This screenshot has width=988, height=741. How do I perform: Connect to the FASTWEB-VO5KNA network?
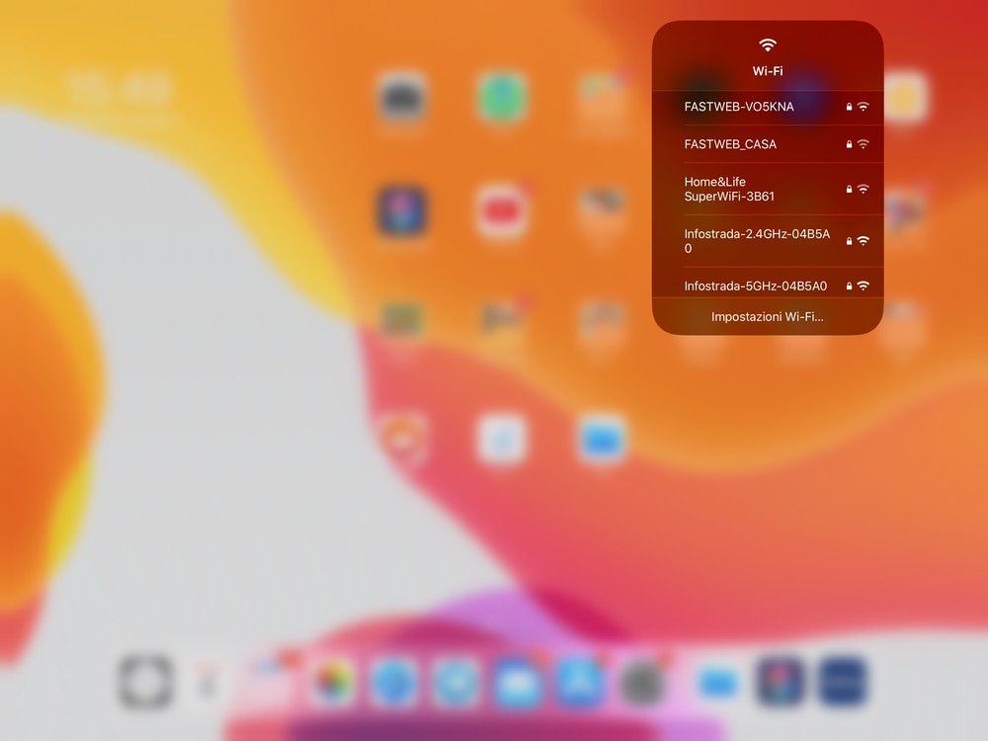click(x=768, y=107)
